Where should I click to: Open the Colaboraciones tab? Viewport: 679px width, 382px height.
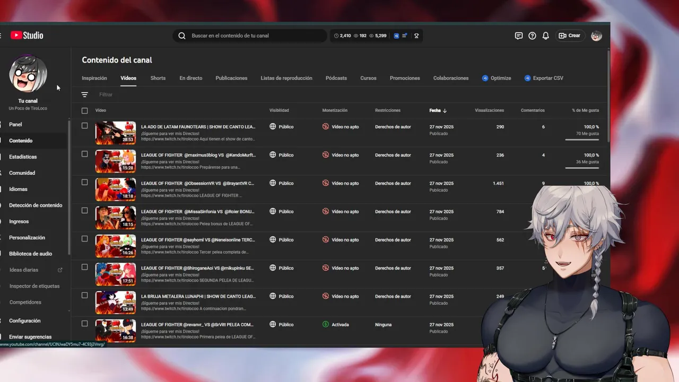451,78
